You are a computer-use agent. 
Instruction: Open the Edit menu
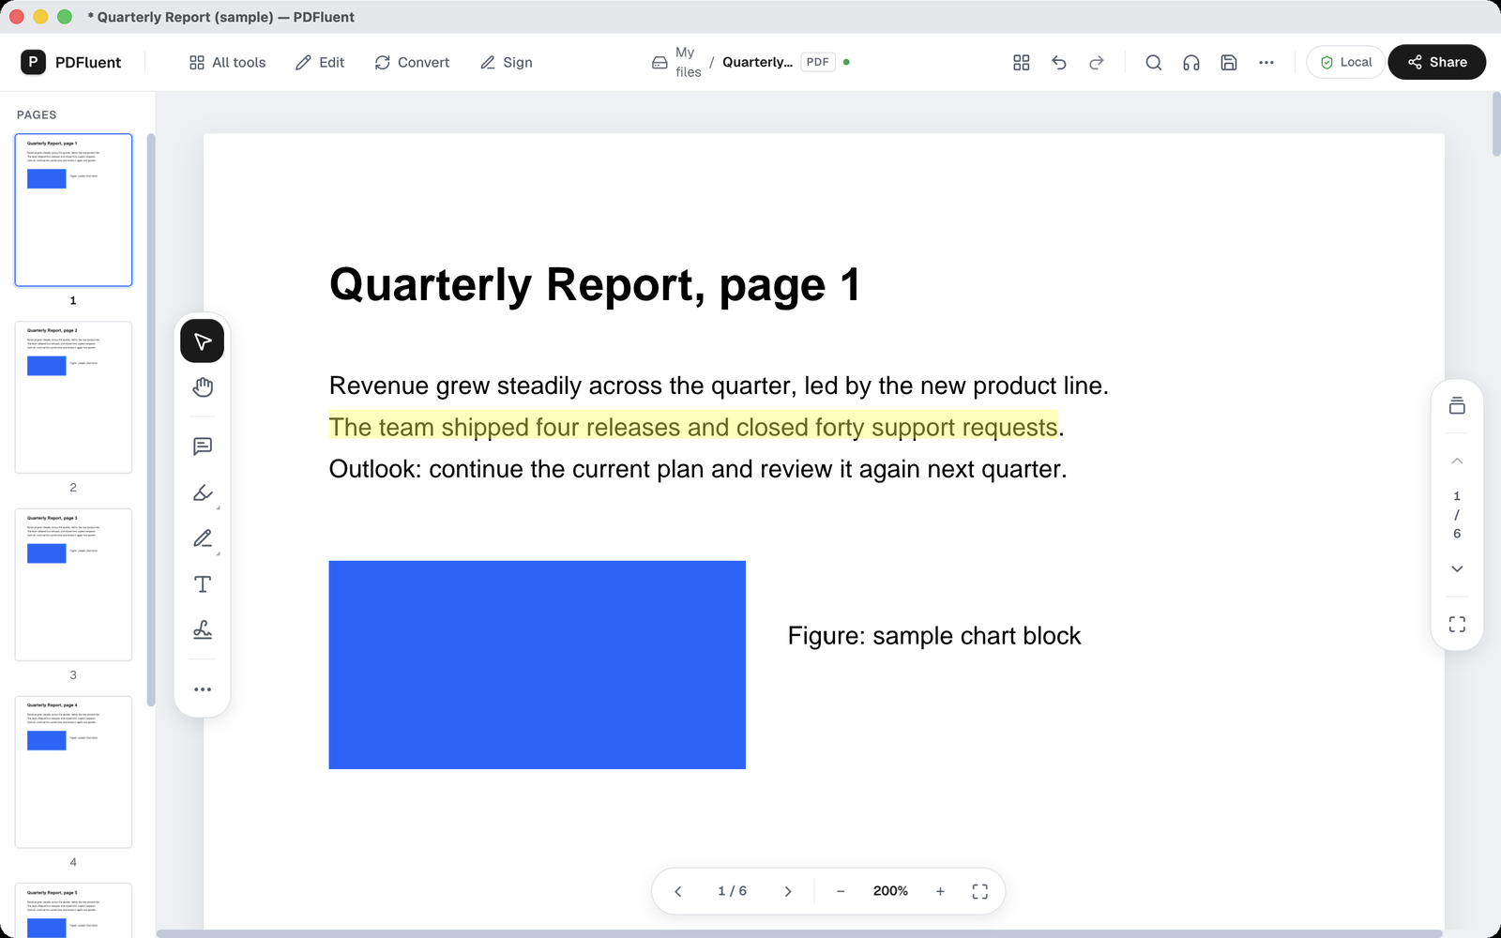(320, 62)
